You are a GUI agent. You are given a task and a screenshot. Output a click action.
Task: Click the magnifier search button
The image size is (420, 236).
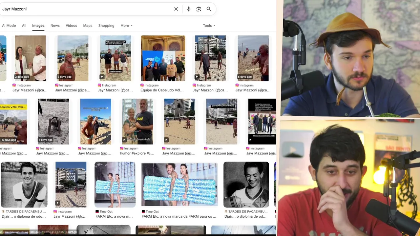coord(209,9)
